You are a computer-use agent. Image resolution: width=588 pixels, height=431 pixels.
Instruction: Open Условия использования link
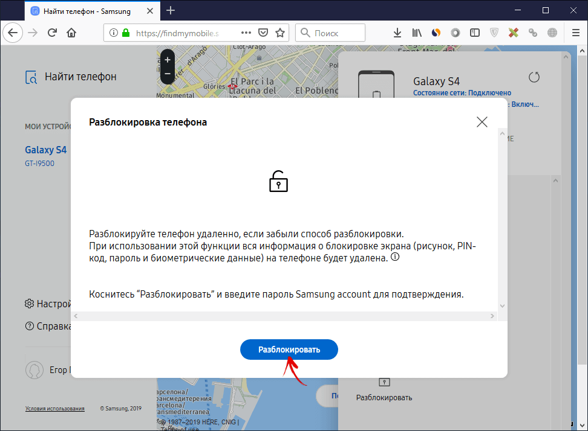[55, 409]
